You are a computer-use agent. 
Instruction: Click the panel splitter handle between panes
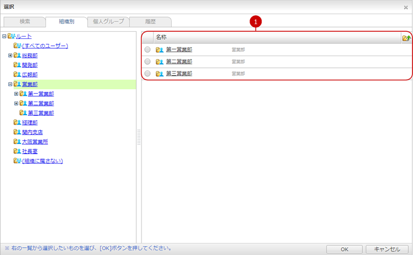(139, 137)
